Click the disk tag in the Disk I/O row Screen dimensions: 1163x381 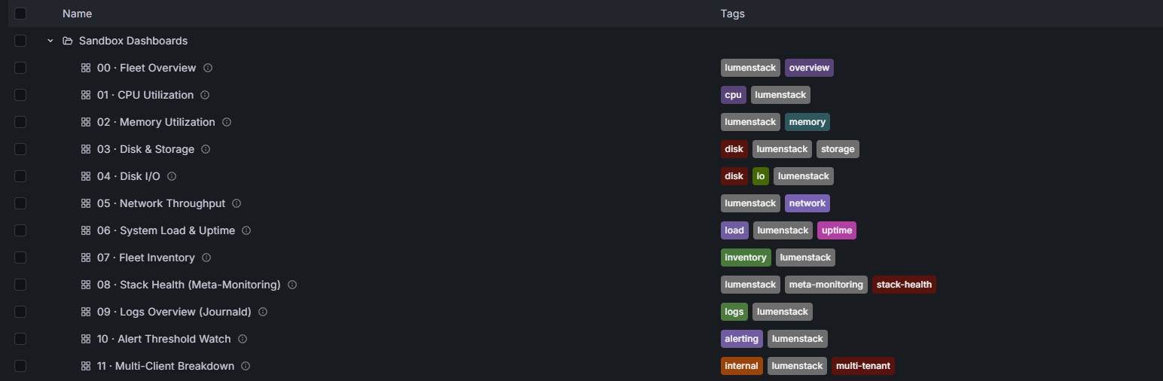pyautogui.click(x=734, y=176)
